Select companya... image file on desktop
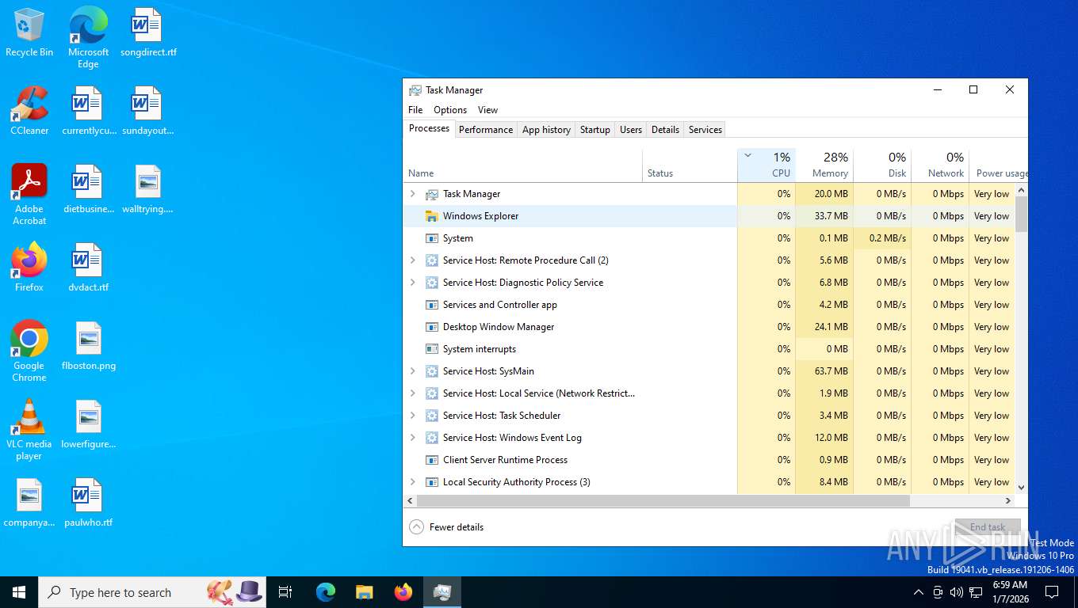 (29, 503)
